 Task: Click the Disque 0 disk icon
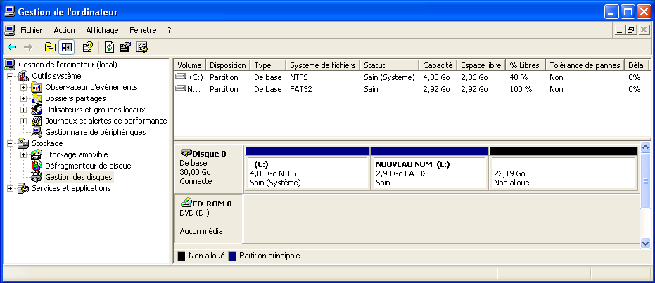click(186, 153)
